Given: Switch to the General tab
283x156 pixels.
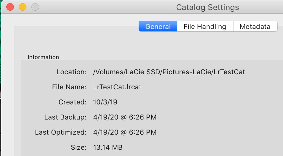Looking at the screenshot, I should (x=158, y=26).
